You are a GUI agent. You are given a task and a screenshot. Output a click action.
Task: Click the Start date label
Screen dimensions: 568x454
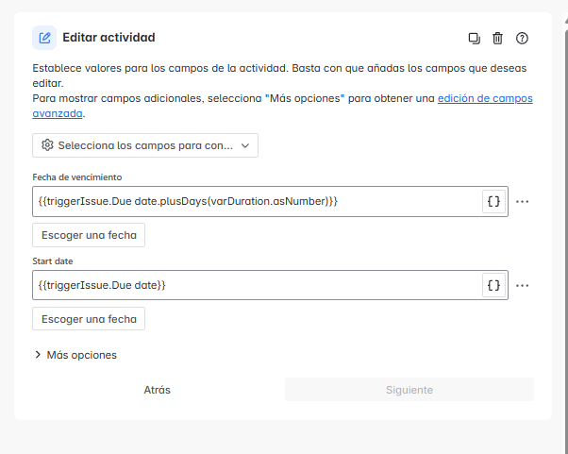(53, 261)
